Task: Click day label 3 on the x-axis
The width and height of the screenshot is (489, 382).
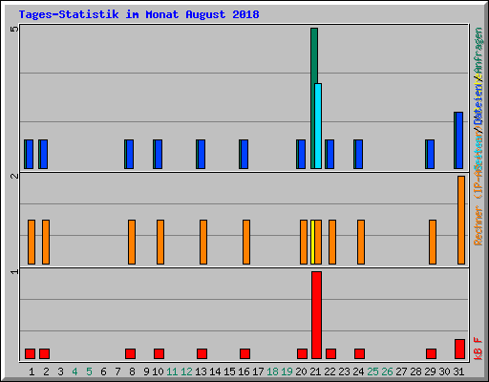Action: pyautogui.click(x=60, y=371)
